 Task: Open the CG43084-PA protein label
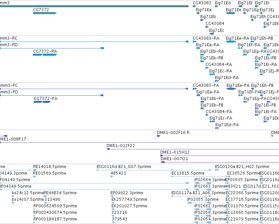click(x=219, y=112)
